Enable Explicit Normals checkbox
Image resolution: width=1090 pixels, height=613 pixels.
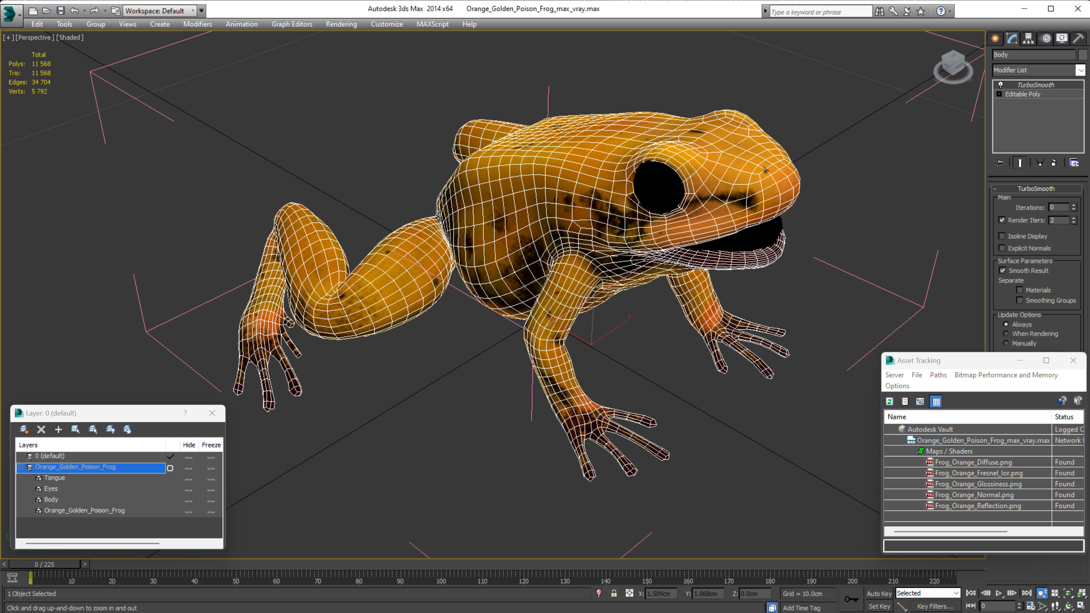pos(1002,248)
